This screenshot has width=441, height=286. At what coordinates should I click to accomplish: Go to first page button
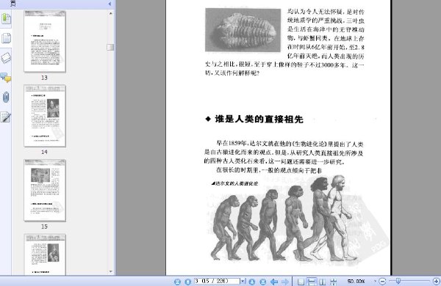177,282
